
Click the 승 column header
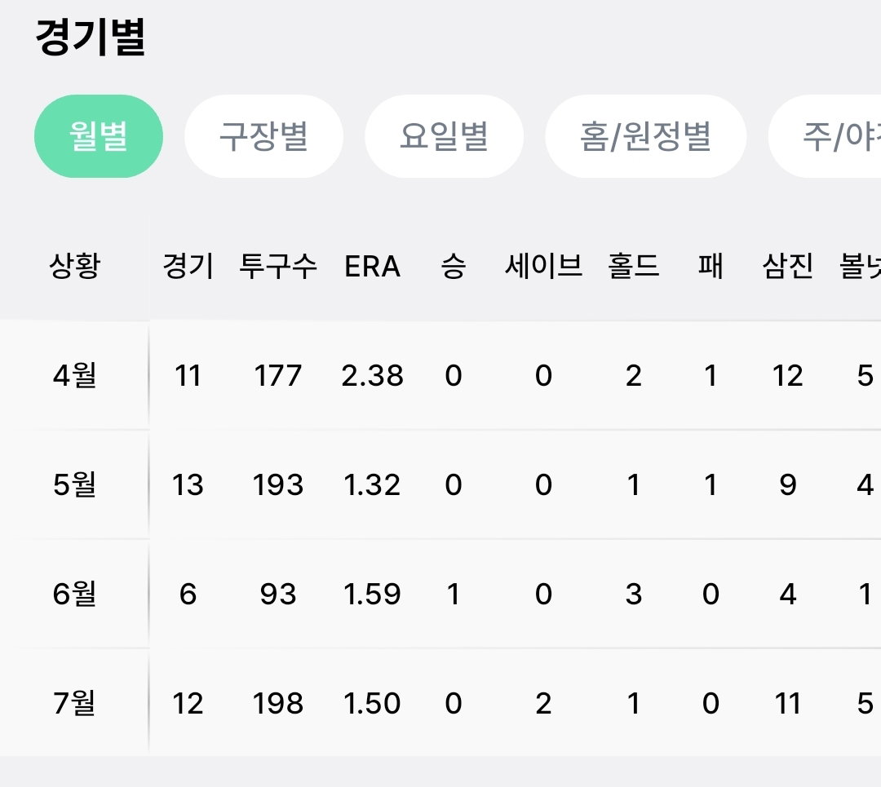(454, 266)
